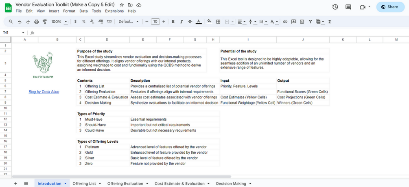Open meeting options dropdown arrow
The image size is (409, 187).
[370, 7]
